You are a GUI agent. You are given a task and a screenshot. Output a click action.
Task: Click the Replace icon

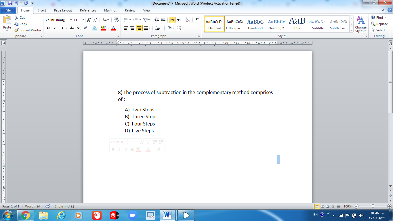point(379,24)
